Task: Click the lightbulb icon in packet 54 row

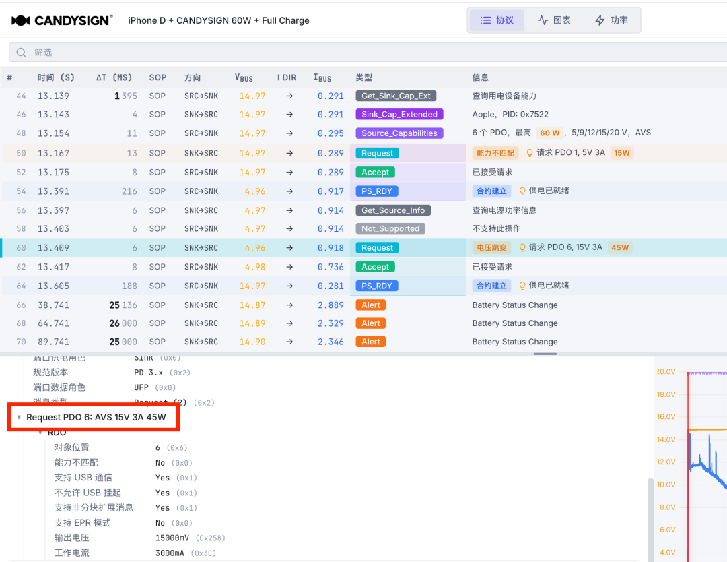Action: point(522,191)
